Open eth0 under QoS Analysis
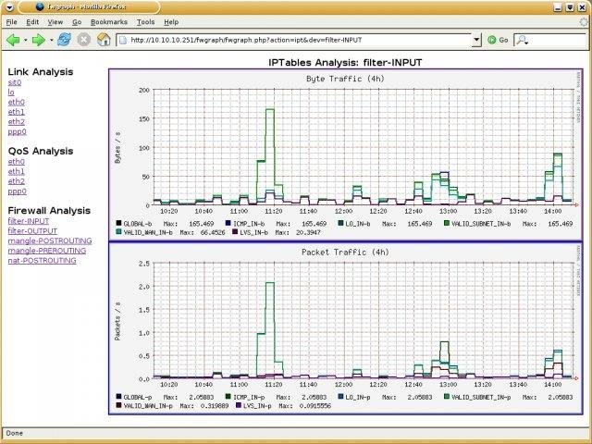 tap(17, 162)
